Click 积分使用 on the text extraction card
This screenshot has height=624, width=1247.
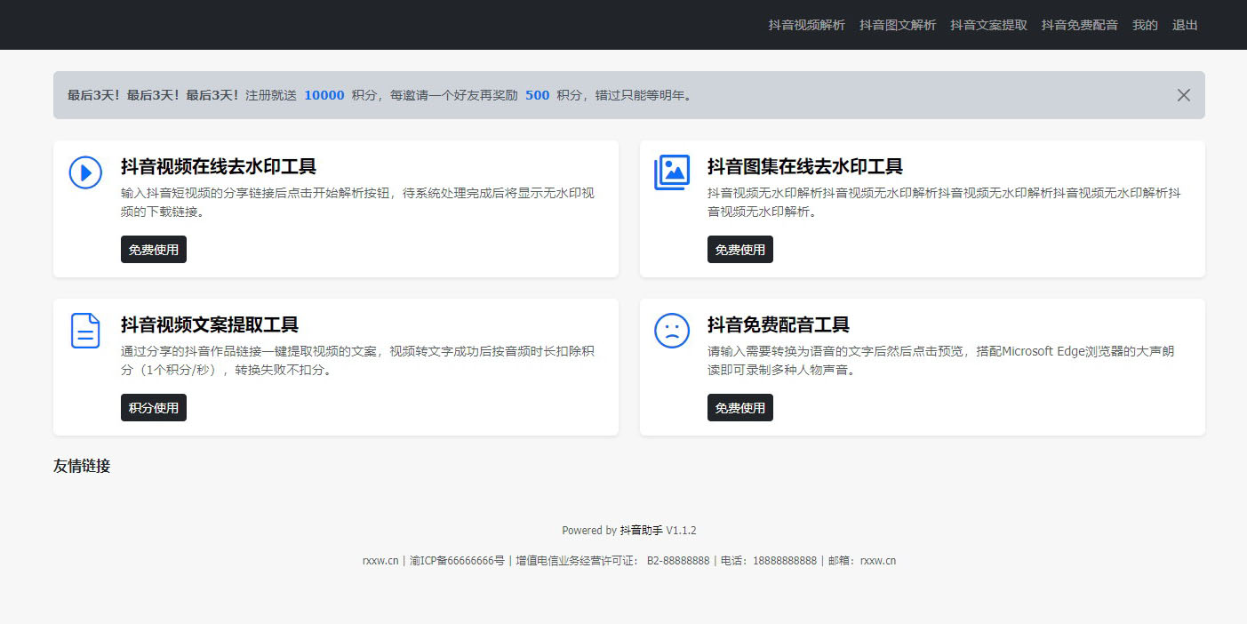tap(153, 407)
